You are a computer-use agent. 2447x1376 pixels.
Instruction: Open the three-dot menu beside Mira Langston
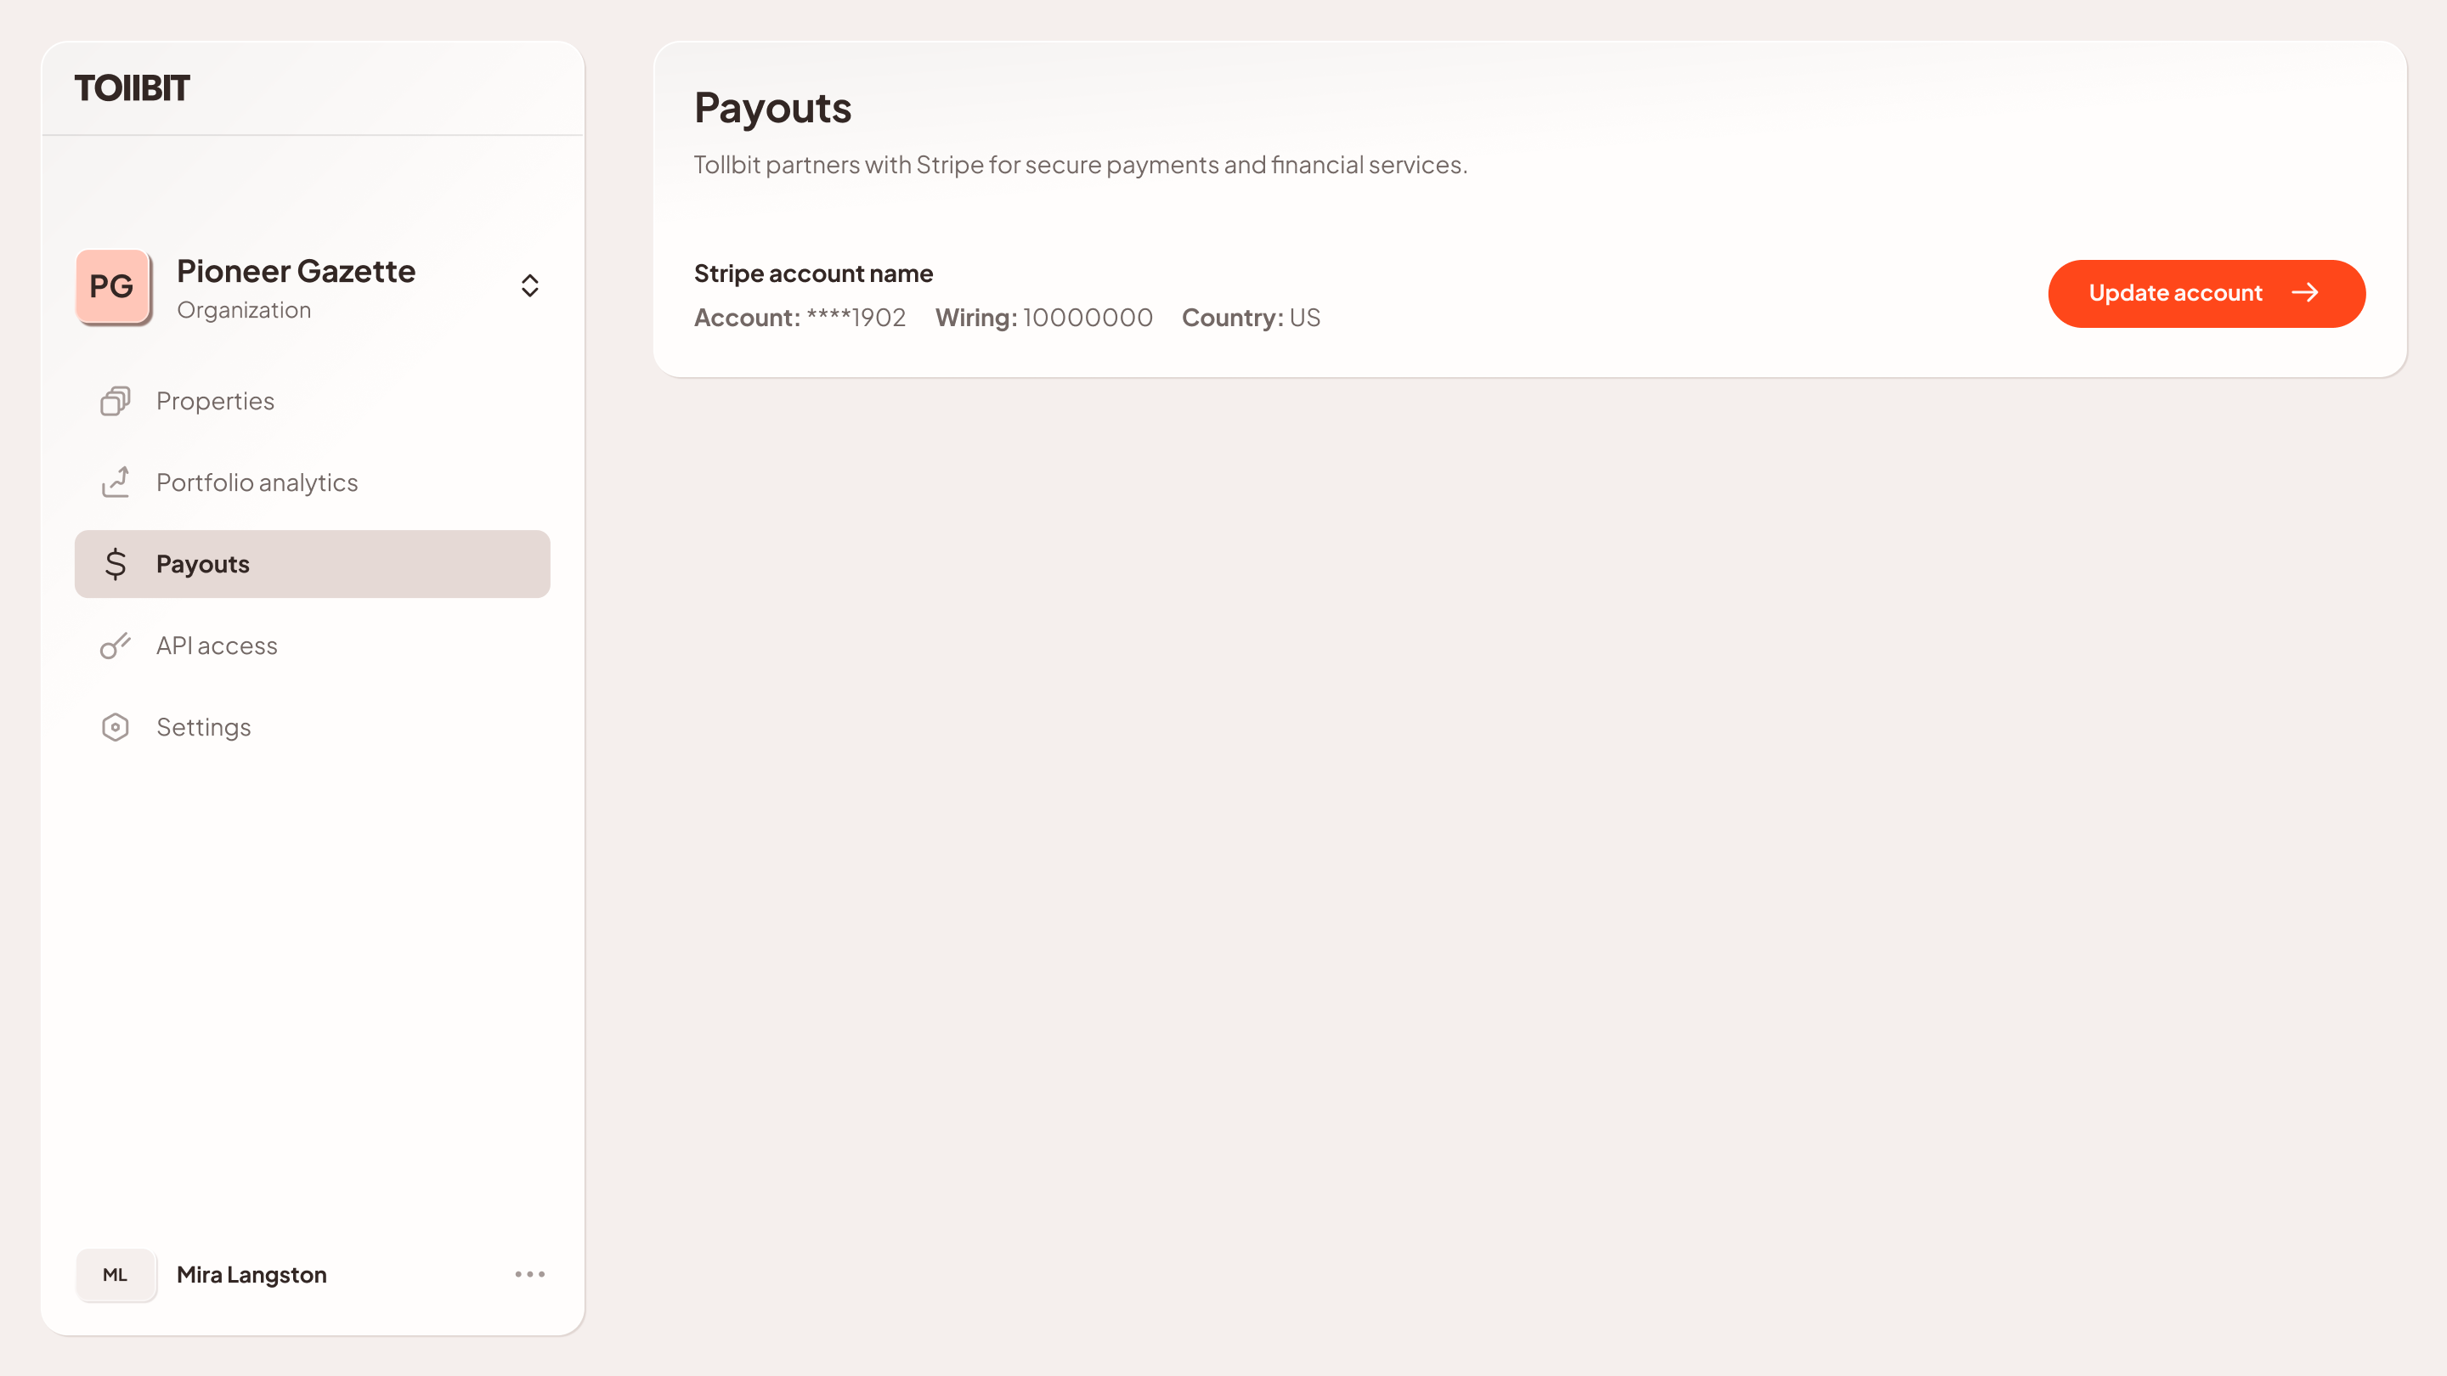click(529, 1274)
